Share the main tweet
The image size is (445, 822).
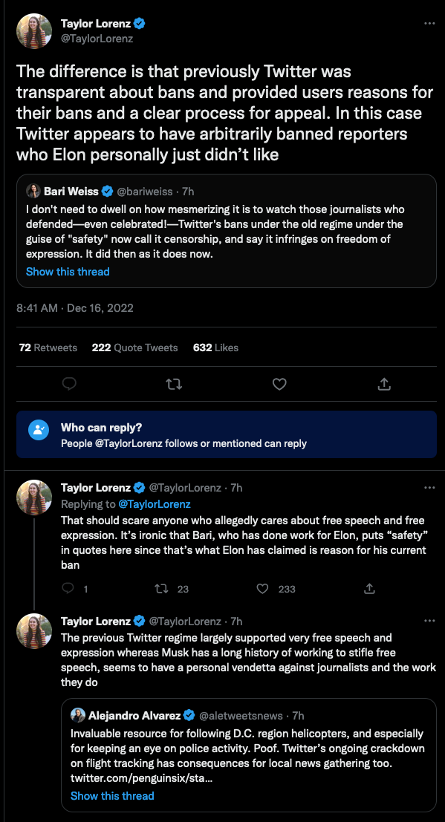(x=384, y=384)
